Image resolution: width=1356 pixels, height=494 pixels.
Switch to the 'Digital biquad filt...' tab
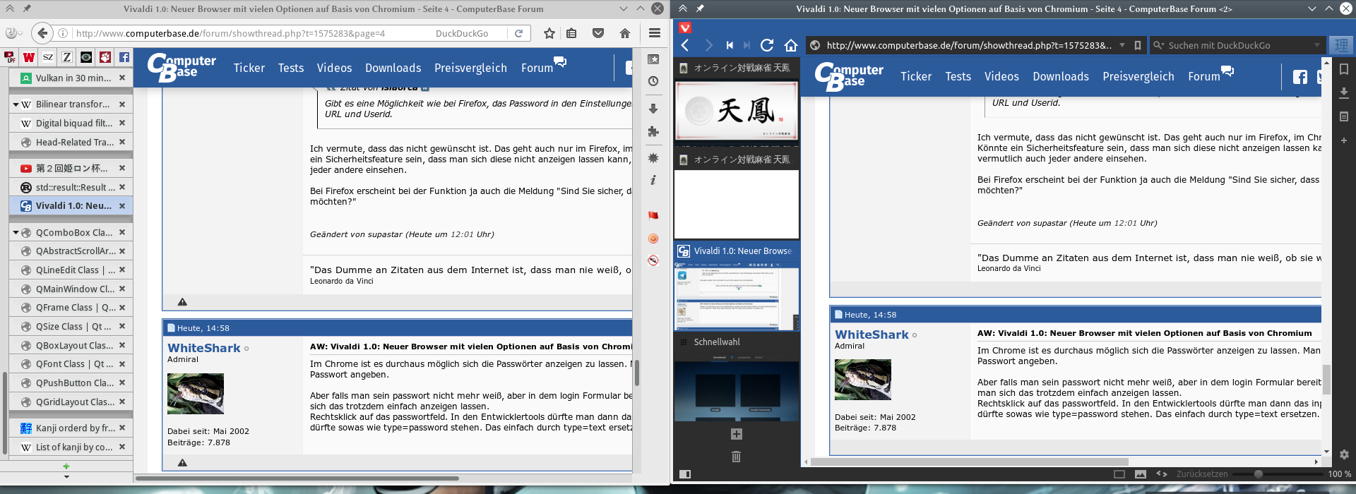pos(71,123)
